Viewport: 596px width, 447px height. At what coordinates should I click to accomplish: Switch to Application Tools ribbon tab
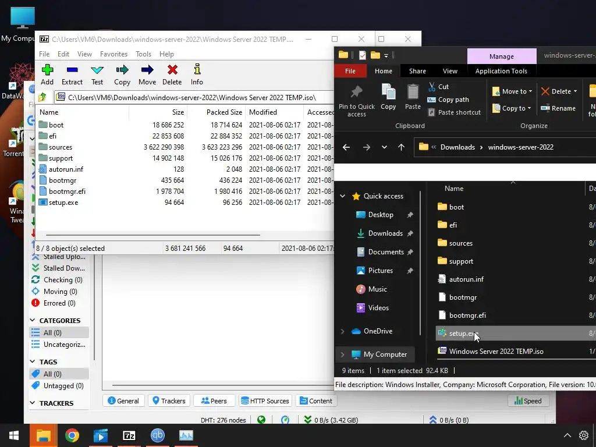click(x=501, y=71)
